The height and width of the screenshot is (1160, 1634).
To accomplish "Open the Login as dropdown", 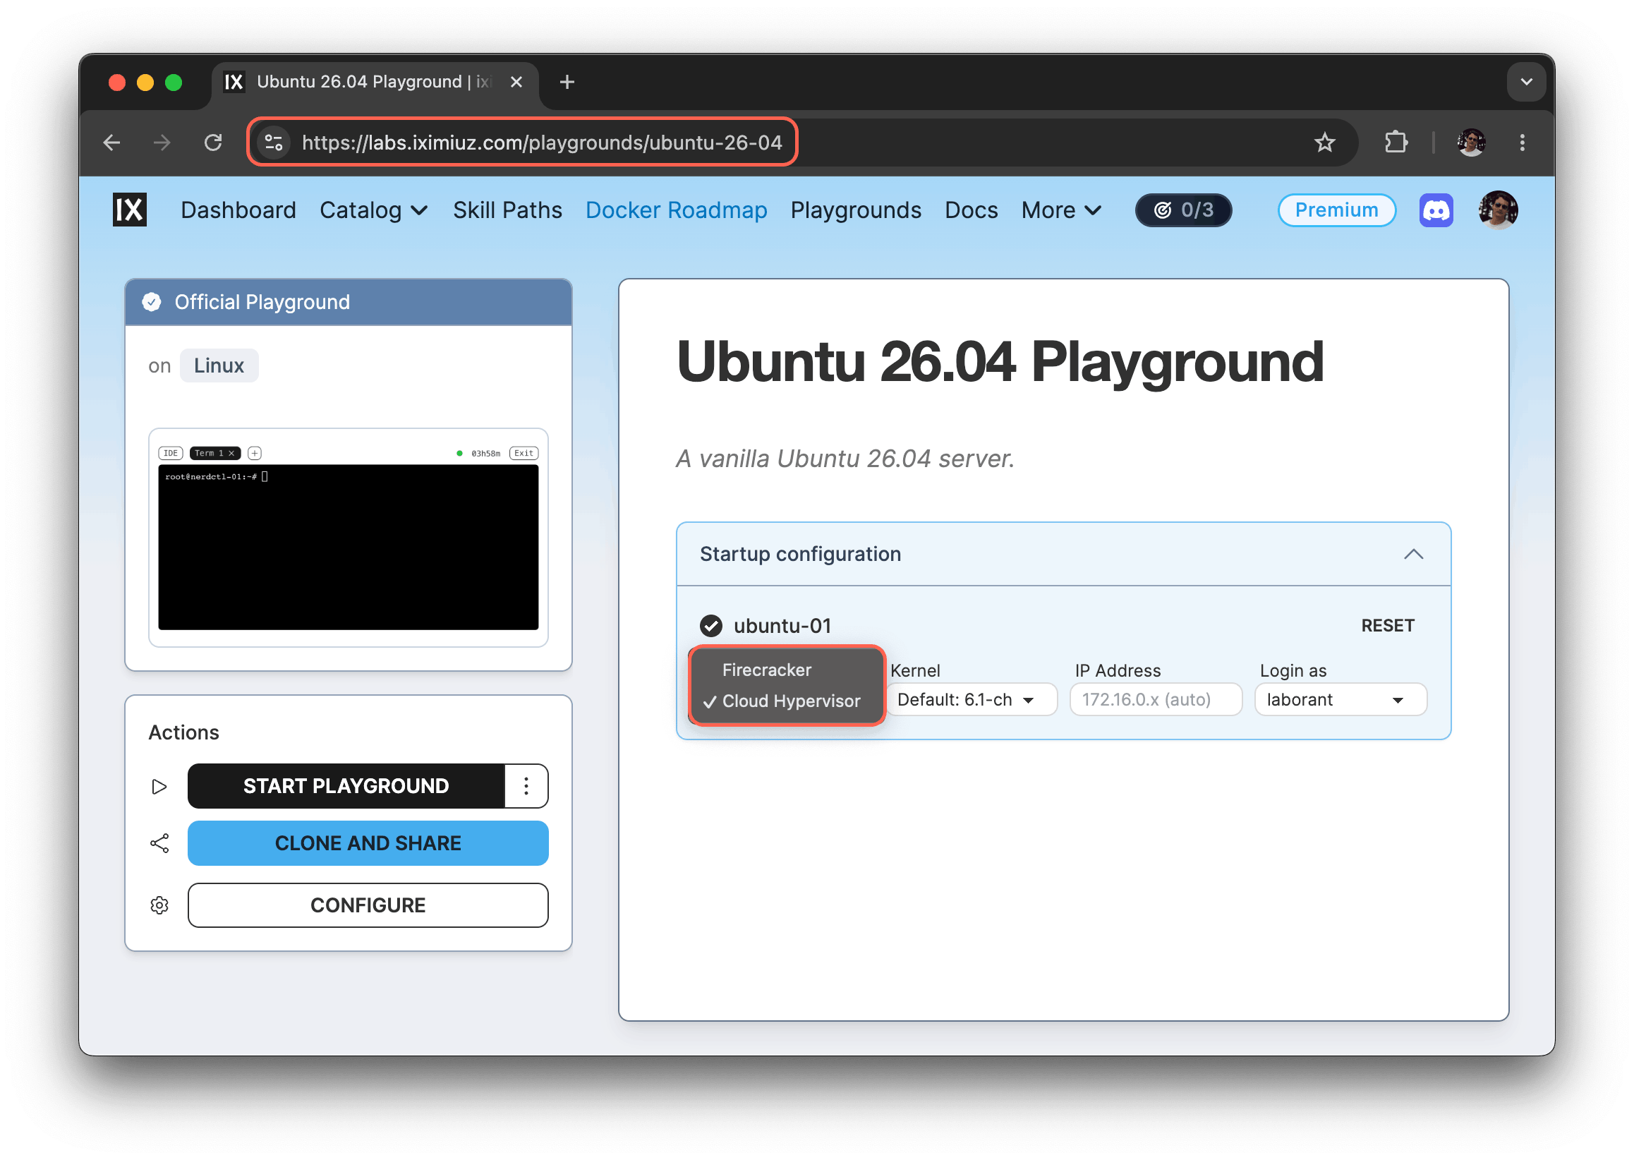I will tap(1341, 700).
